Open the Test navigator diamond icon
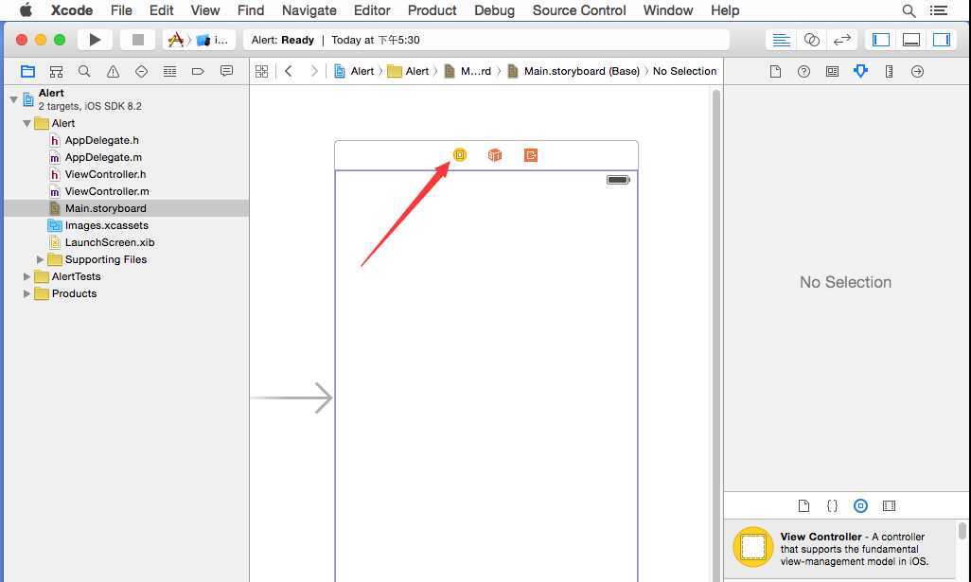This screenshot has height=582, width=971. pos(141,71)
